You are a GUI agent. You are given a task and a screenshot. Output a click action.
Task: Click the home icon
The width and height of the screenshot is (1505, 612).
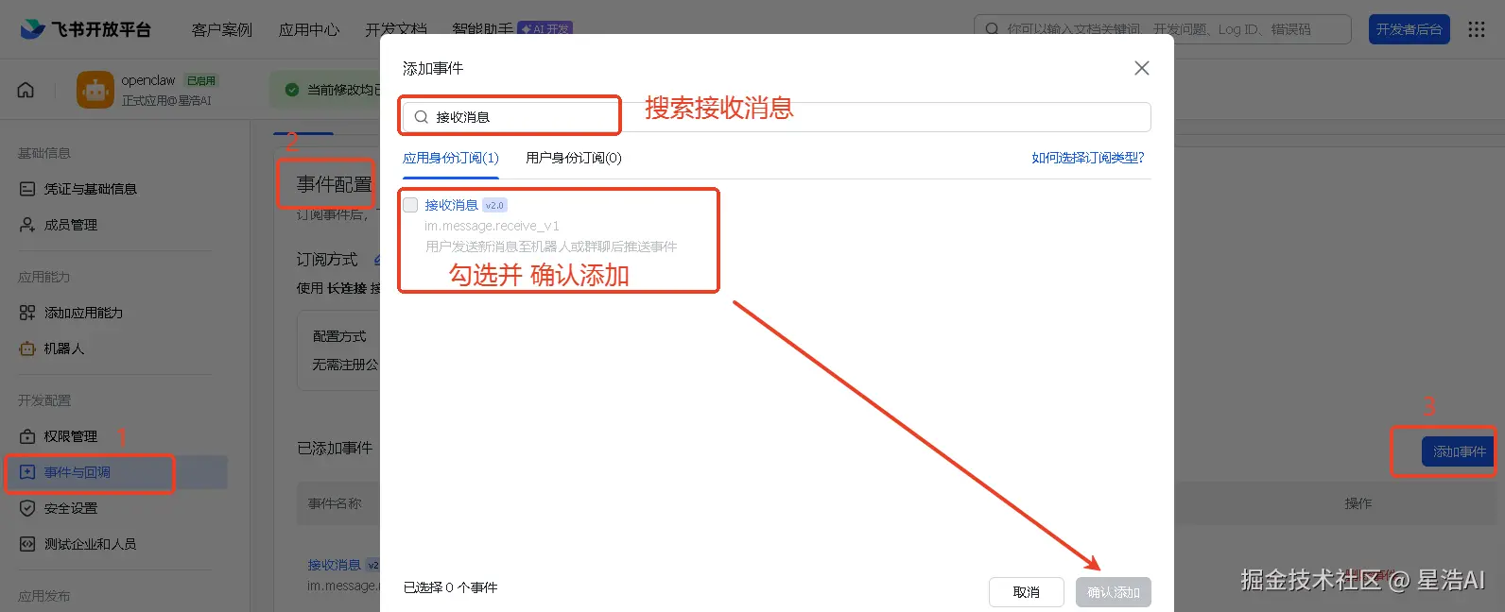click(26, 90)
